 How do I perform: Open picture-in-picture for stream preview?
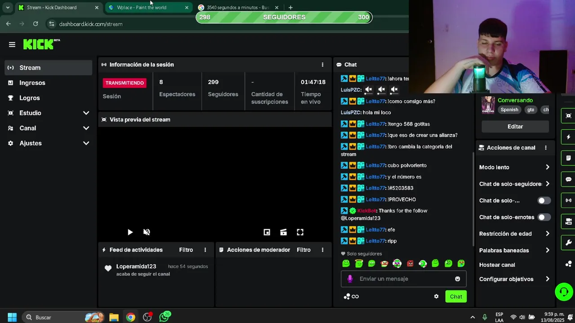click(267, 232)
